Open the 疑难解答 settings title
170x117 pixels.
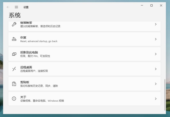pyautogui.click(x=26, y=23)
